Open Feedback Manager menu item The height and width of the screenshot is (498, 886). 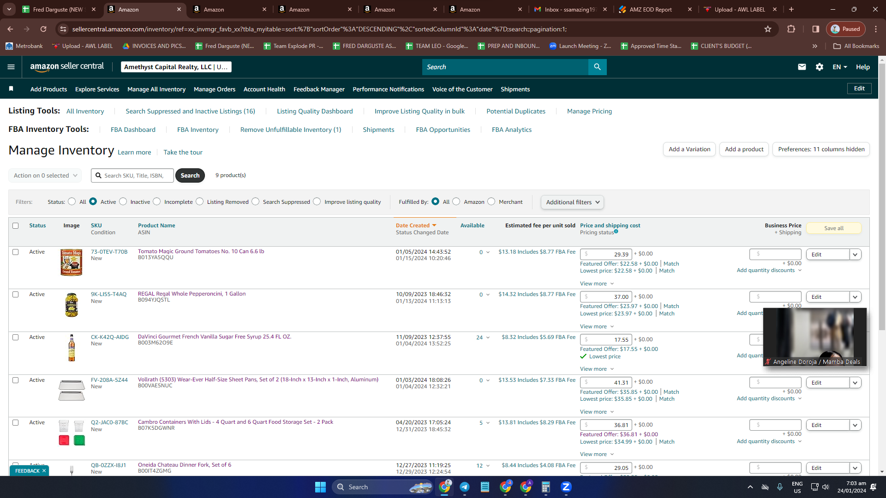(x=319, y=89)
